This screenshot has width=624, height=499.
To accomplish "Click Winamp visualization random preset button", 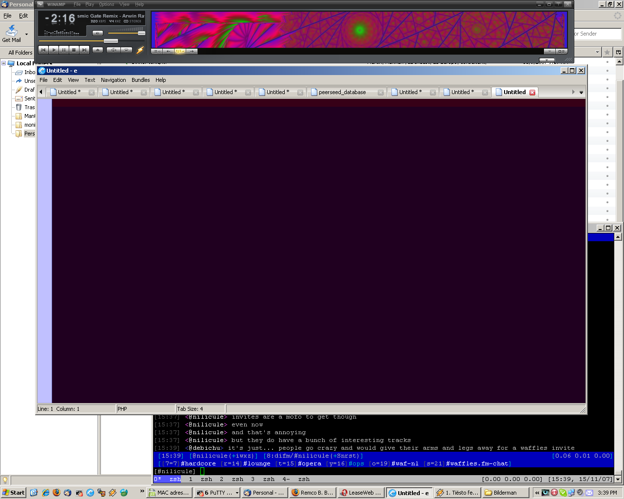I will coord(180,51).
